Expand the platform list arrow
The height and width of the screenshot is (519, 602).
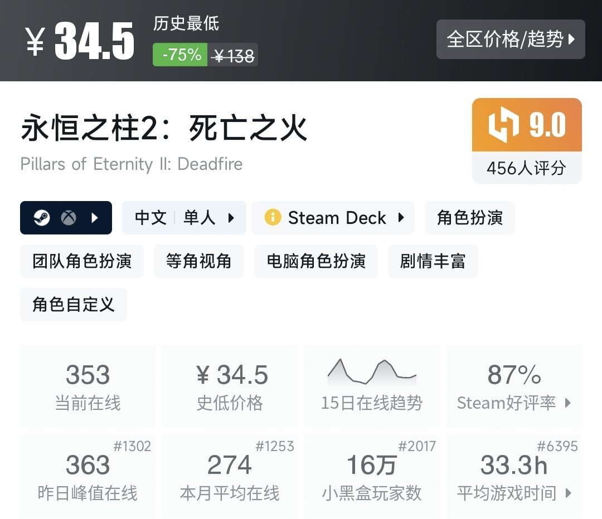[x=94, y=218]
